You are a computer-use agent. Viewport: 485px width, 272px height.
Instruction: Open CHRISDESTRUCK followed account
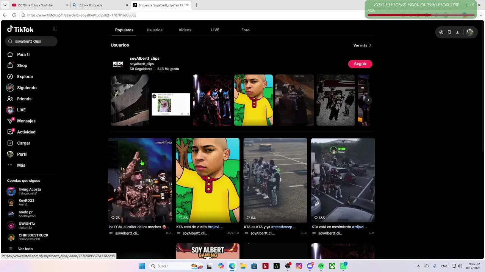[33, 237]
